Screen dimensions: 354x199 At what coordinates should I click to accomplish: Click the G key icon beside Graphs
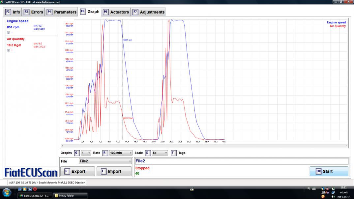pyautogui.click(x=77, y=153)
